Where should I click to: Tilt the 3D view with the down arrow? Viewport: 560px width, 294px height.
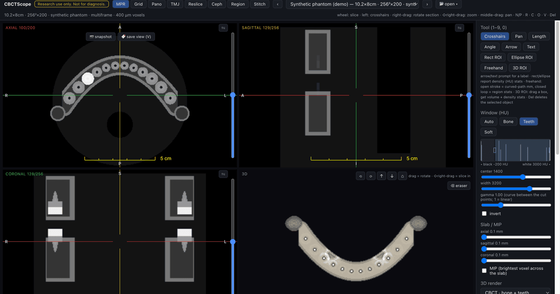(392, 176)
